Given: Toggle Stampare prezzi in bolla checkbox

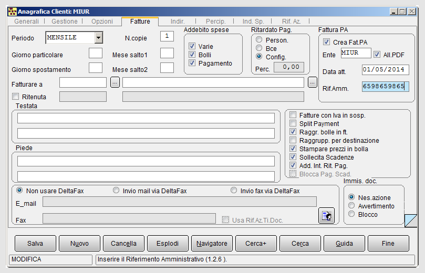Looking at the screenshot, I should pyautogui.click(x=293, y=149).
